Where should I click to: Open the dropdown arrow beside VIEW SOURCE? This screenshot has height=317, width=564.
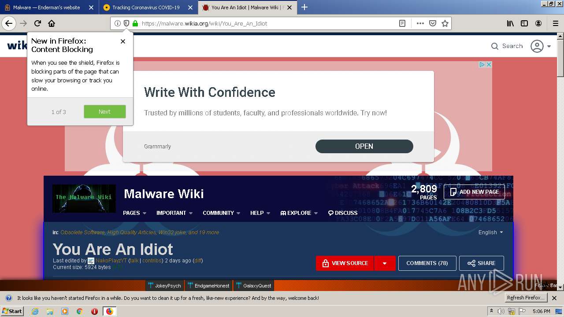click(x=385, y=263)
